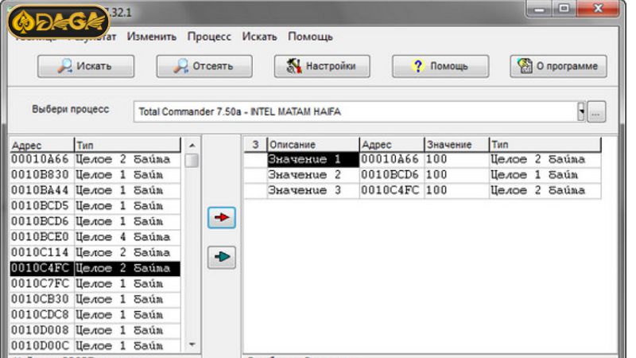
Task: Select address row 0010CB30
Action: [95, 299]
